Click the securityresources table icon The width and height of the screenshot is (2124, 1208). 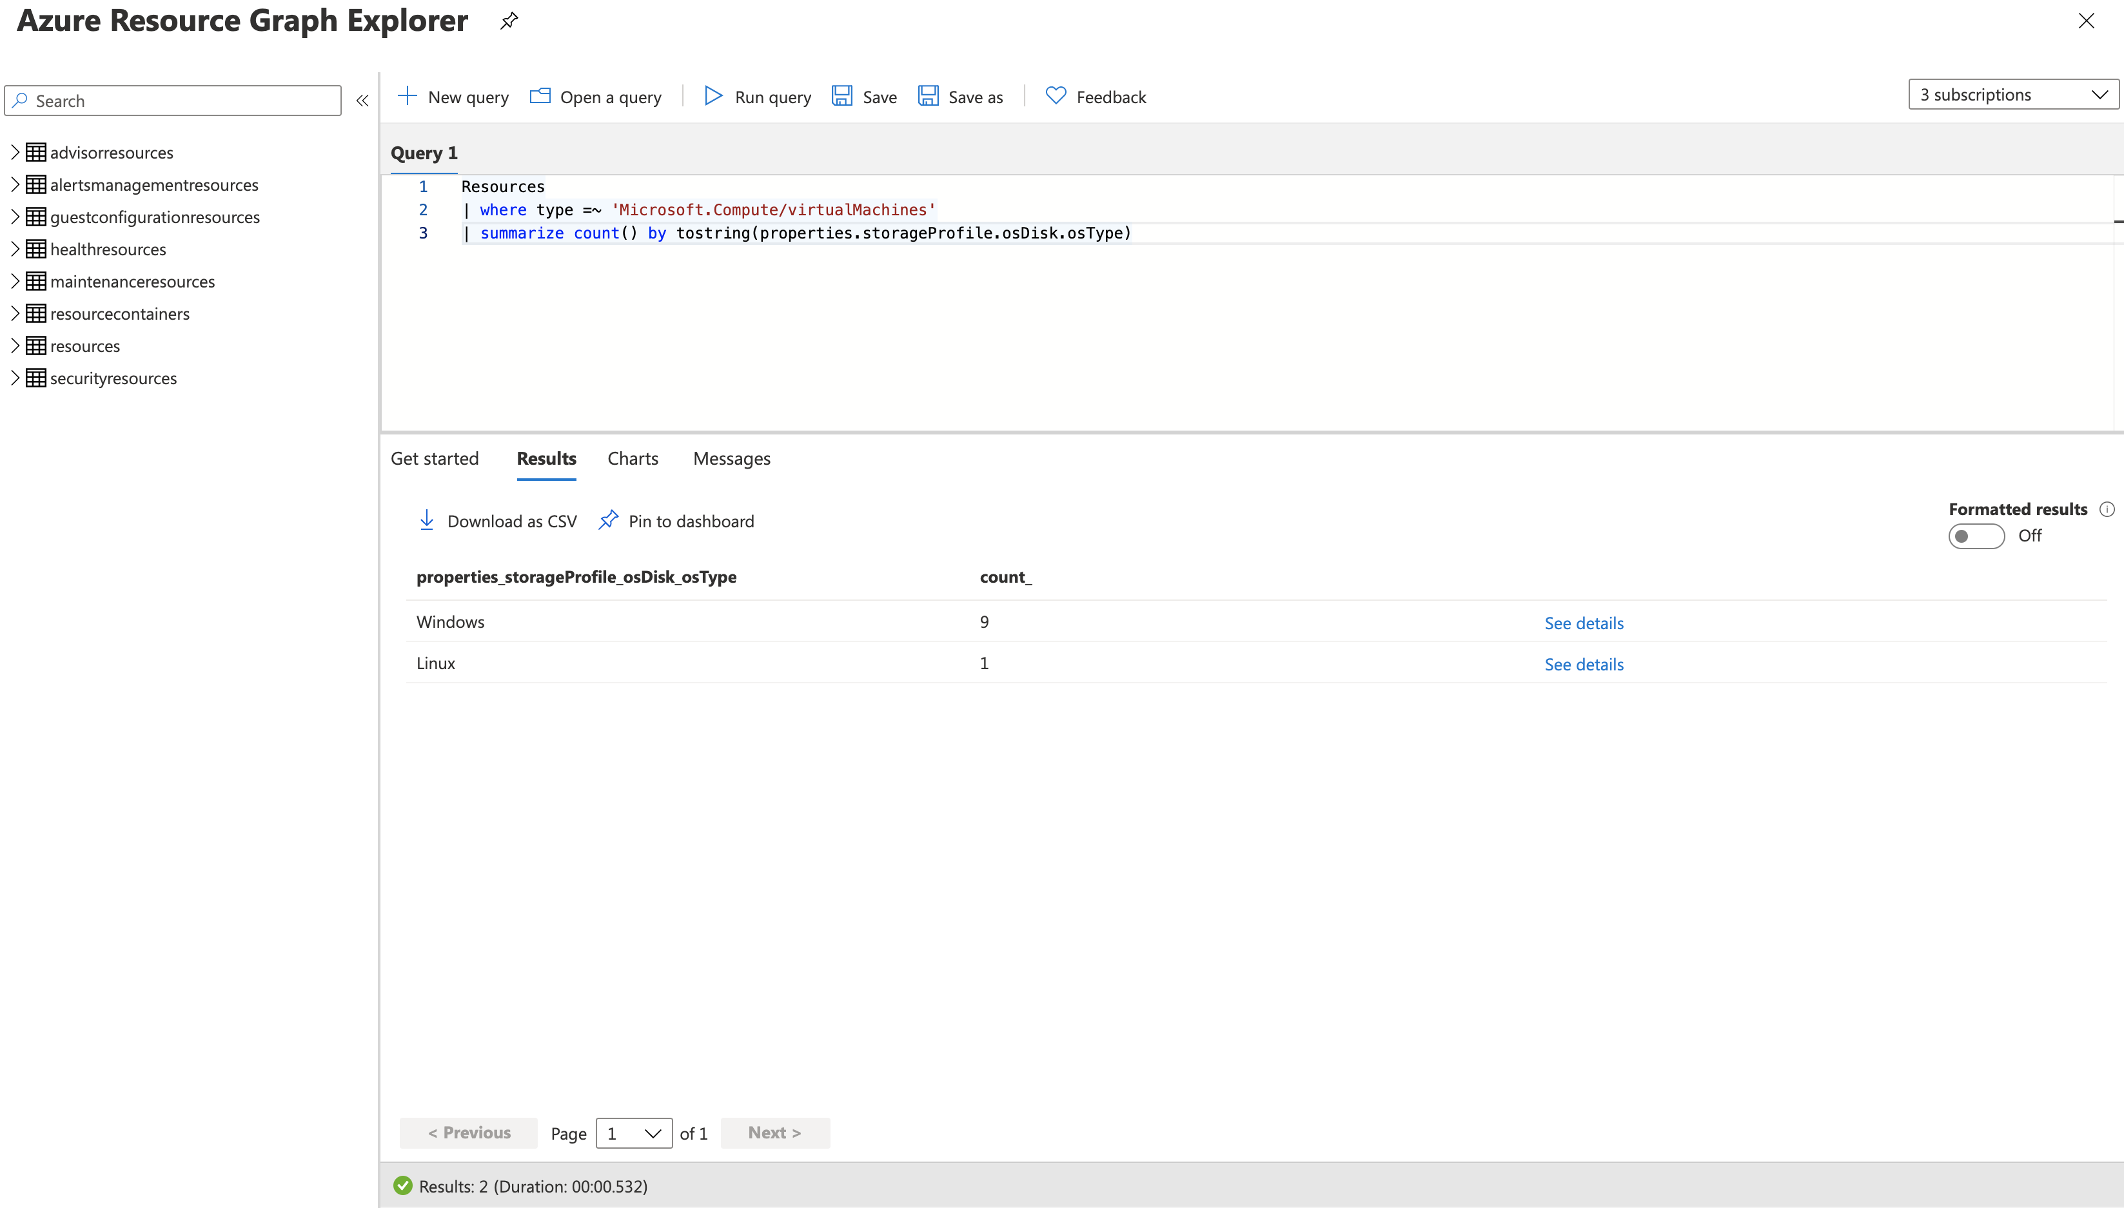(35, 378)
